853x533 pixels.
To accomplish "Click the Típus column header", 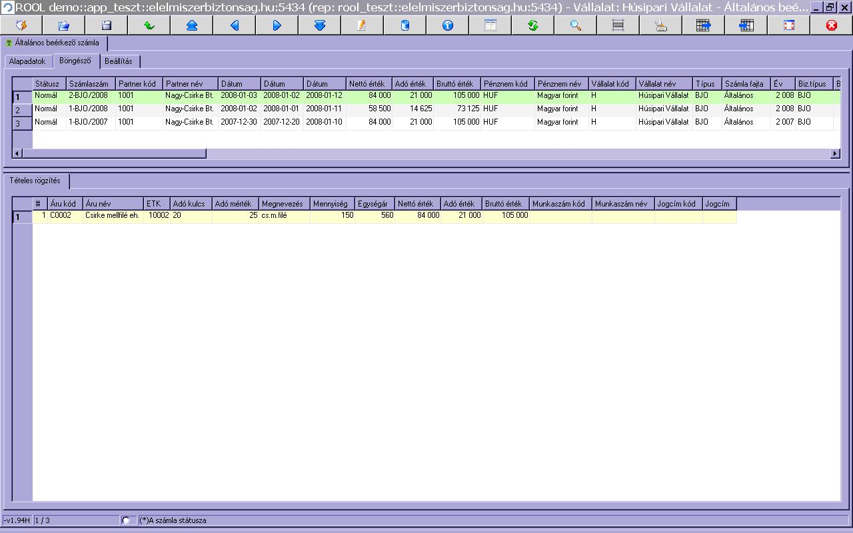I will (x=707, y=84).
